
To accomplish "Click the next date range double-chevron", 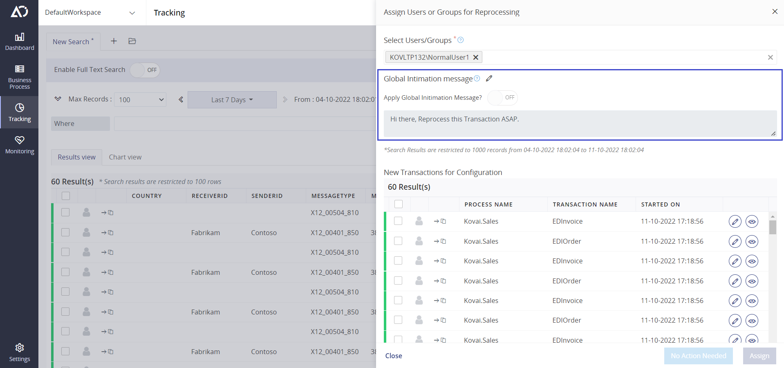I will pos(285,99).
